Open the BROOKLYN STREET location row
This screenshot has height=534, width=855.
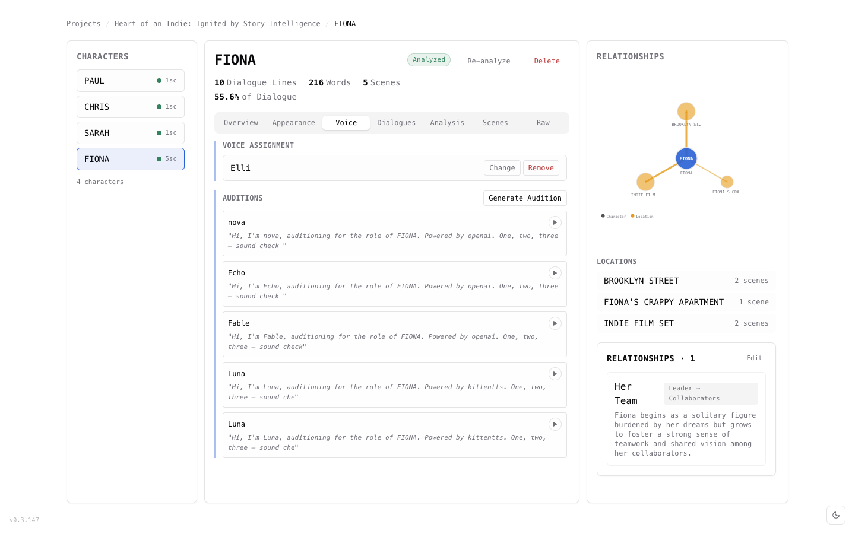[x=686, y=281]
